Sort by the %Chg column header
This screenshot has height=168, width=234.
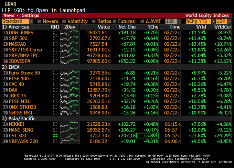[x=153, y=27]
